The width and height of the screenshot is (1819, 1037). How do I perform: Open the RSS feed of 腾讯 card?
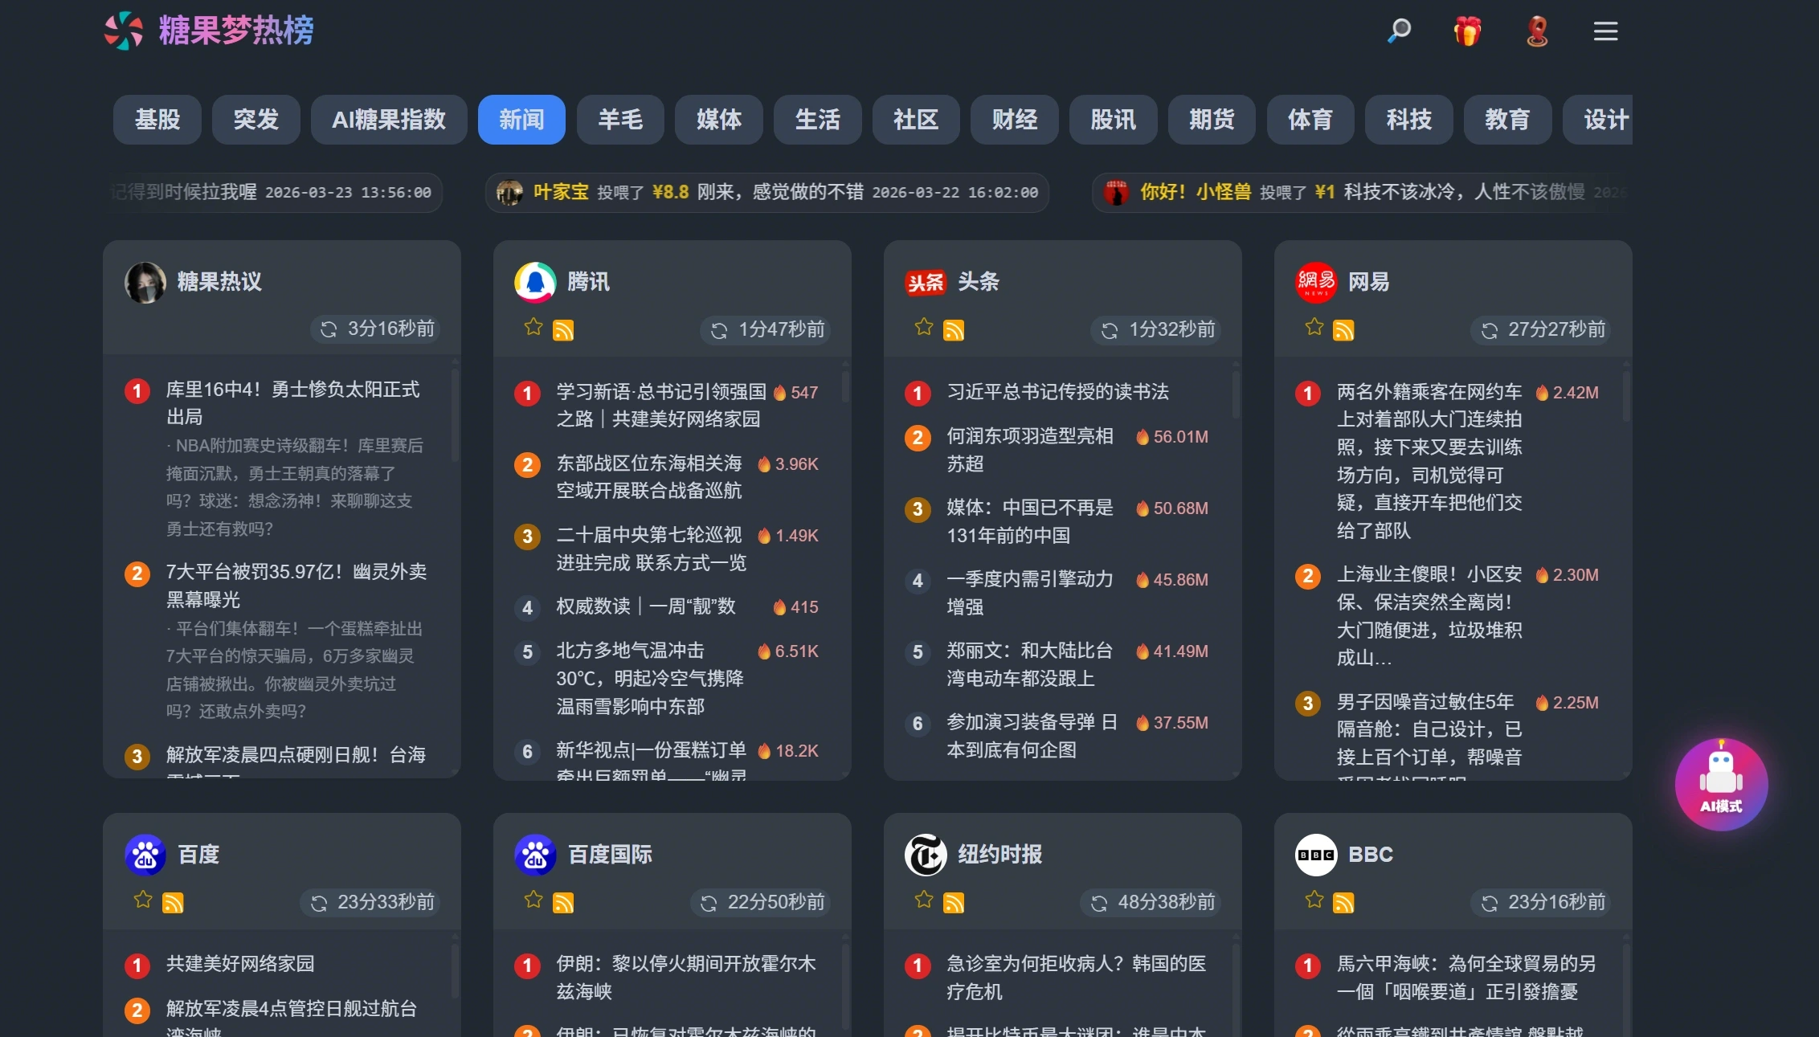coord(564,330)
